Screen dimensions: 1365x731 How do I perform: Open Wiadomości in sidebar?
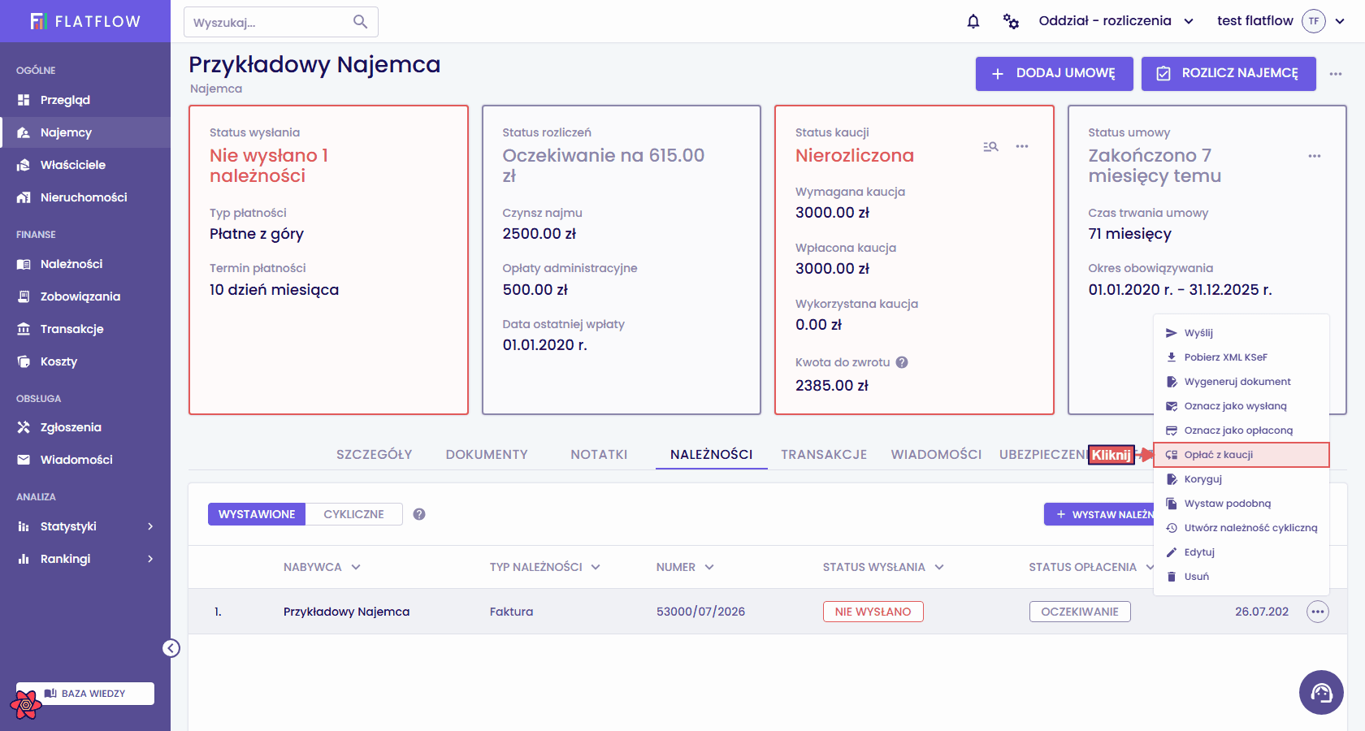(x=85, y=460)
